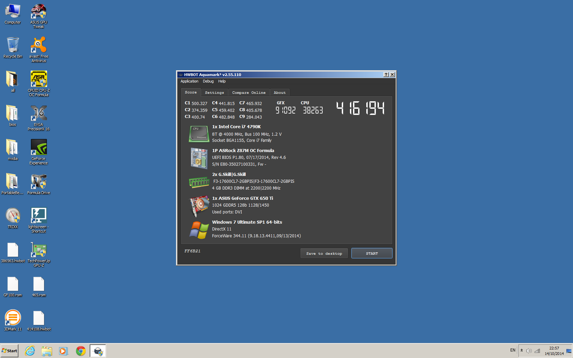Click the CPU chip icon in Aquamark
Viewport: 573px width, 358px height.
pos(199,134)
